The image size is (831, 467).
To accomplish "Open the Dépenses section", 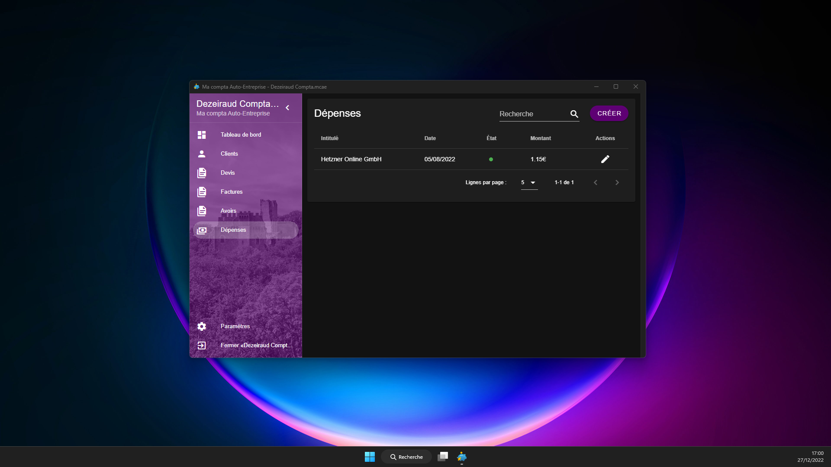I will [233, 230].
